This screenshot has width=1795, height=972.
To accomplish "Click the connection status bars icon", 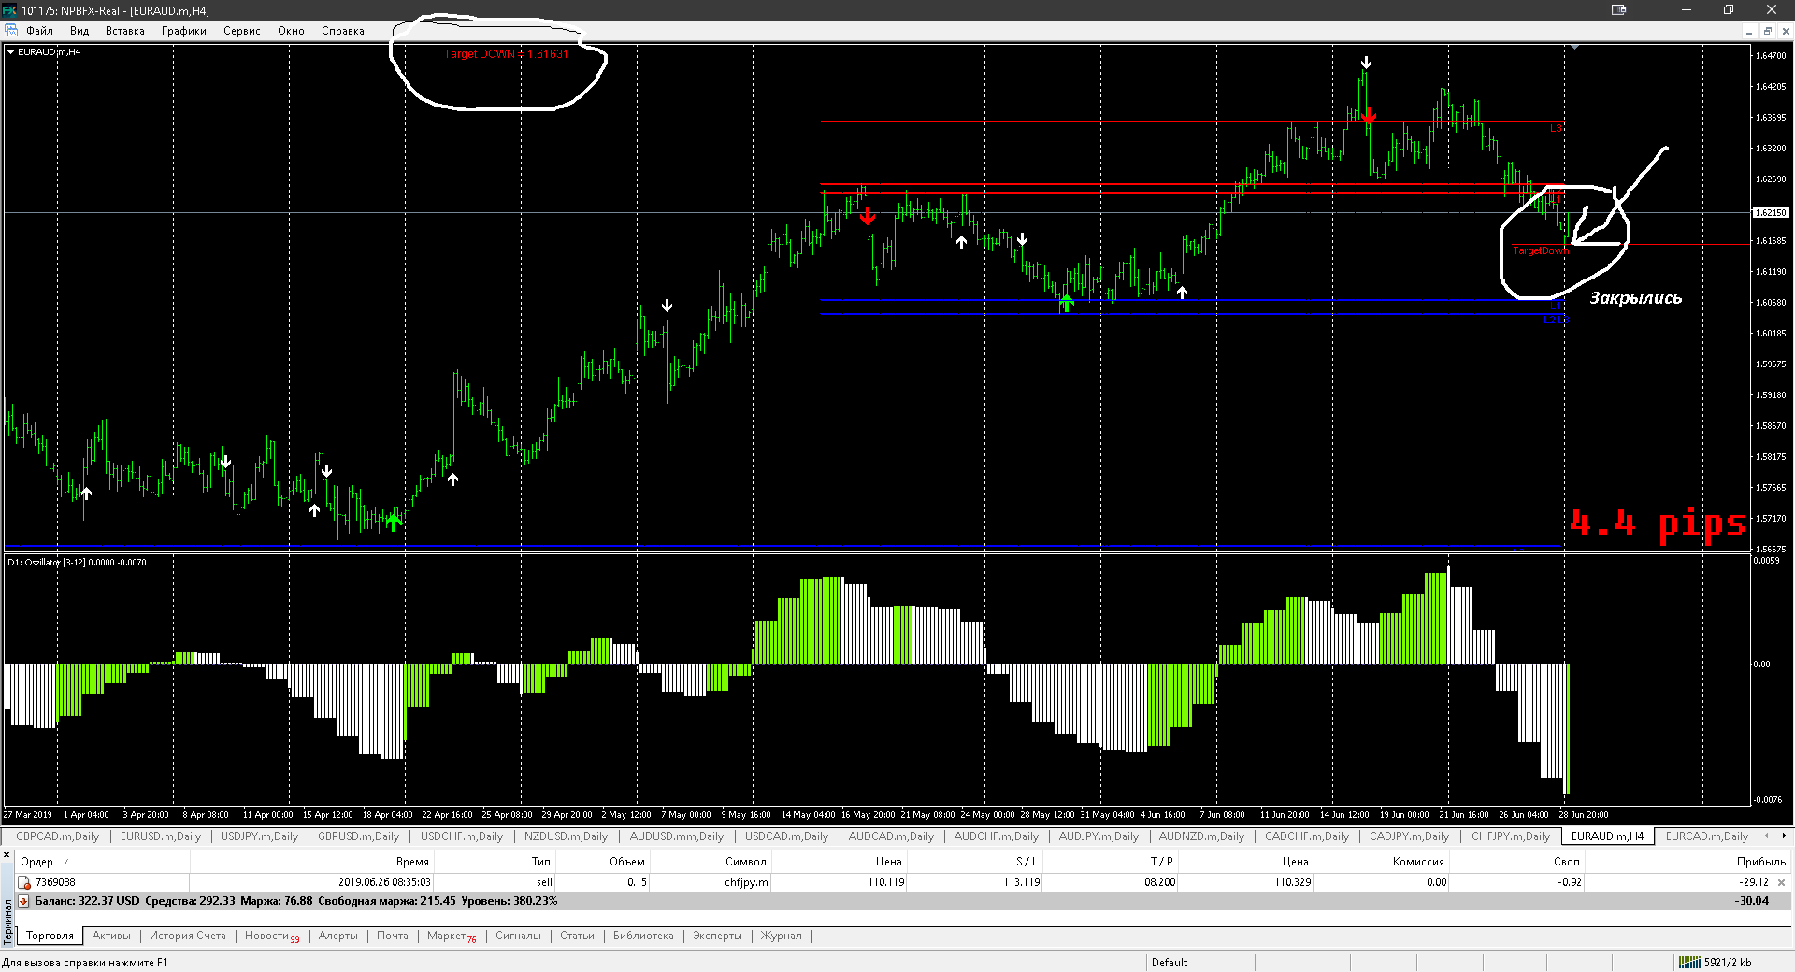I will pyautogui.click(x=1688, y=962).
